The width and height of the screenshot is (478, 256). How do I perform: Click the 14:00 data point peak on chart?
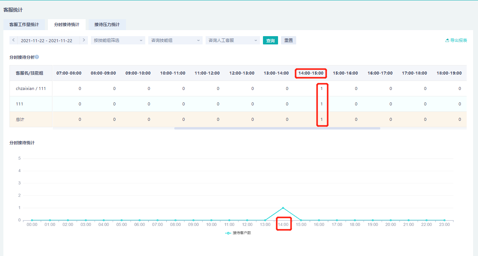coord(283,208)
